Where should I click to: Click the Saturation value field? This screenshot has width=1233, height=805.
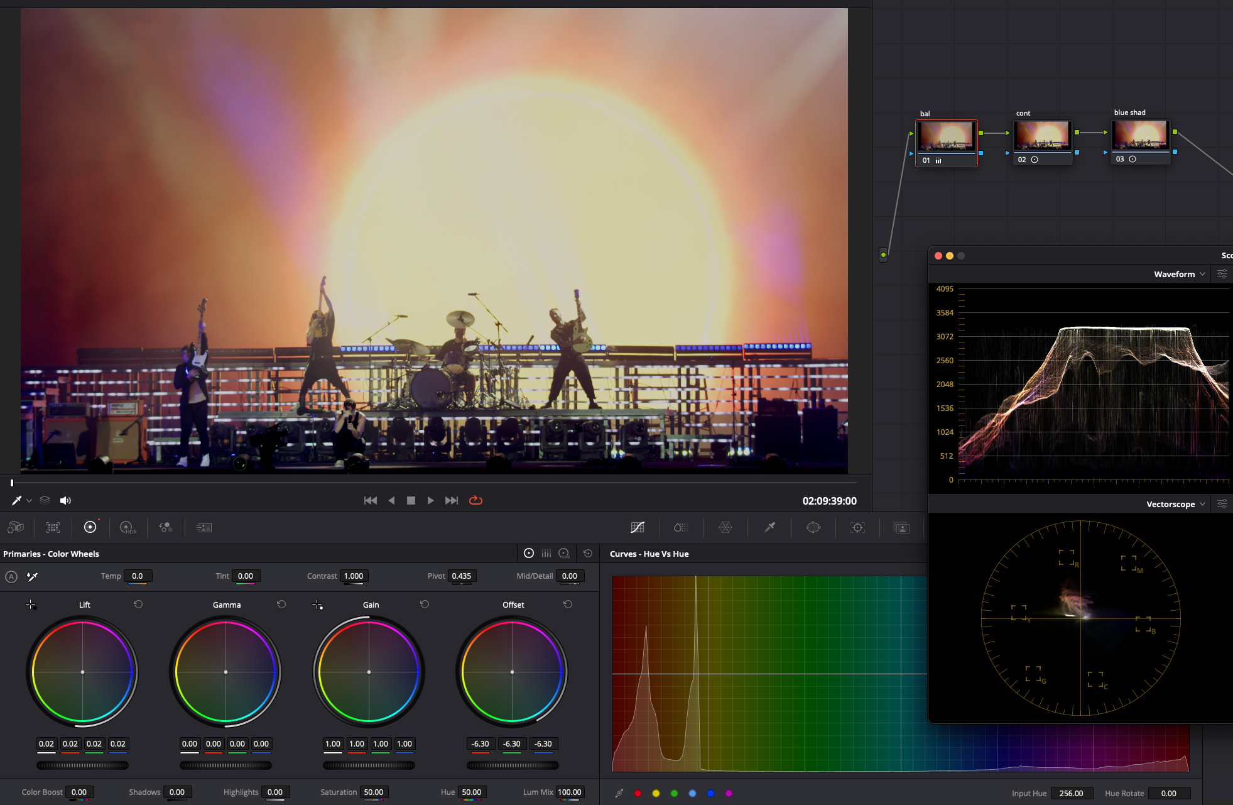(x=374, y=792)
